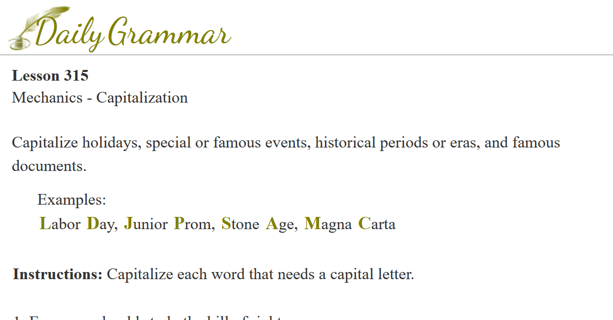The width and height of the screenshot is (613, 320).
Task: Click the bold "Instructions:" label
Action: coord(58,274)
